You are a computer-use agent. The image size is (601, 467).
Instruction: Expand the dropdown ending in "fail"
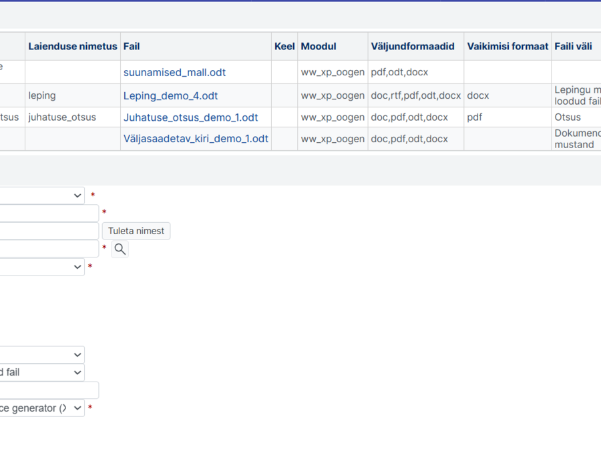click(x=41, y=372)
